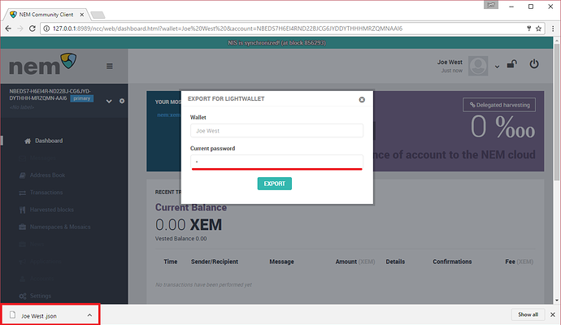Screen dimensions: 561x325
Task: Open Settings in sidebar
Action: pos(41,296)
